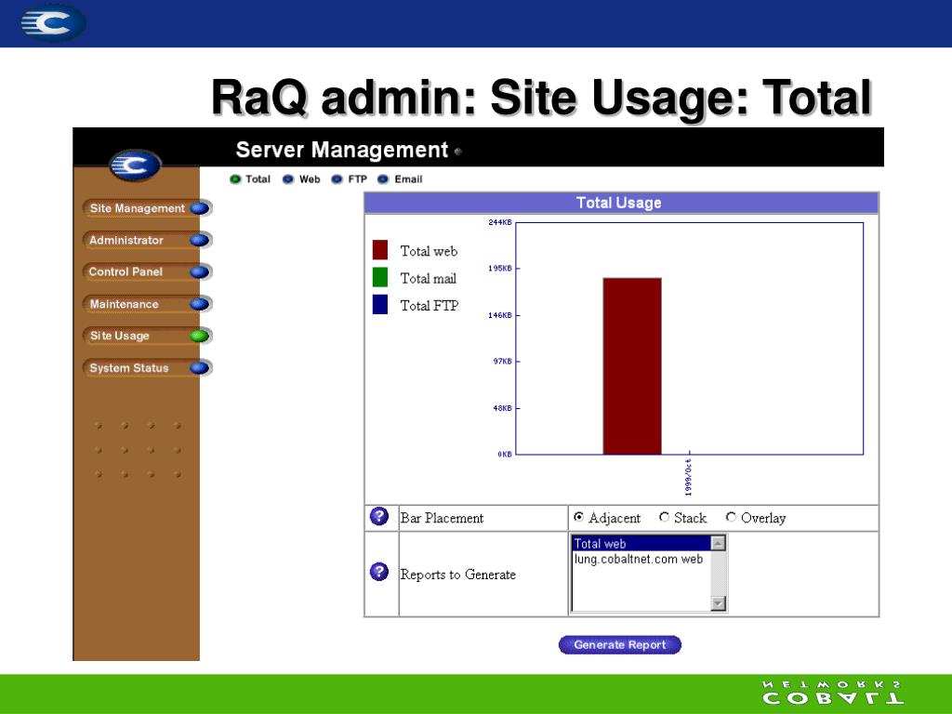This screenshot has height=714, width=952.
Task: Click the Cobalt Networks logo in footer
Action: click(x=833, y=694)
